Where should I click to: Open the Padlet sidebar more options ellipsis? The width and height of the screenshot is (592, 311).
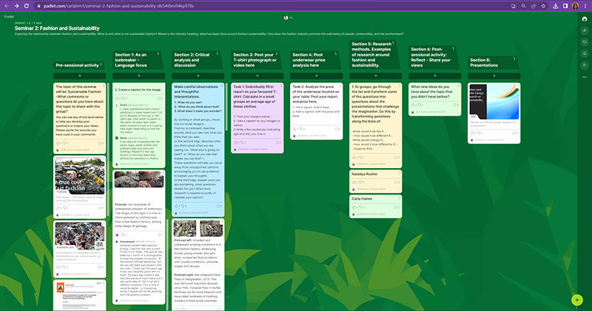pos(585,77)
